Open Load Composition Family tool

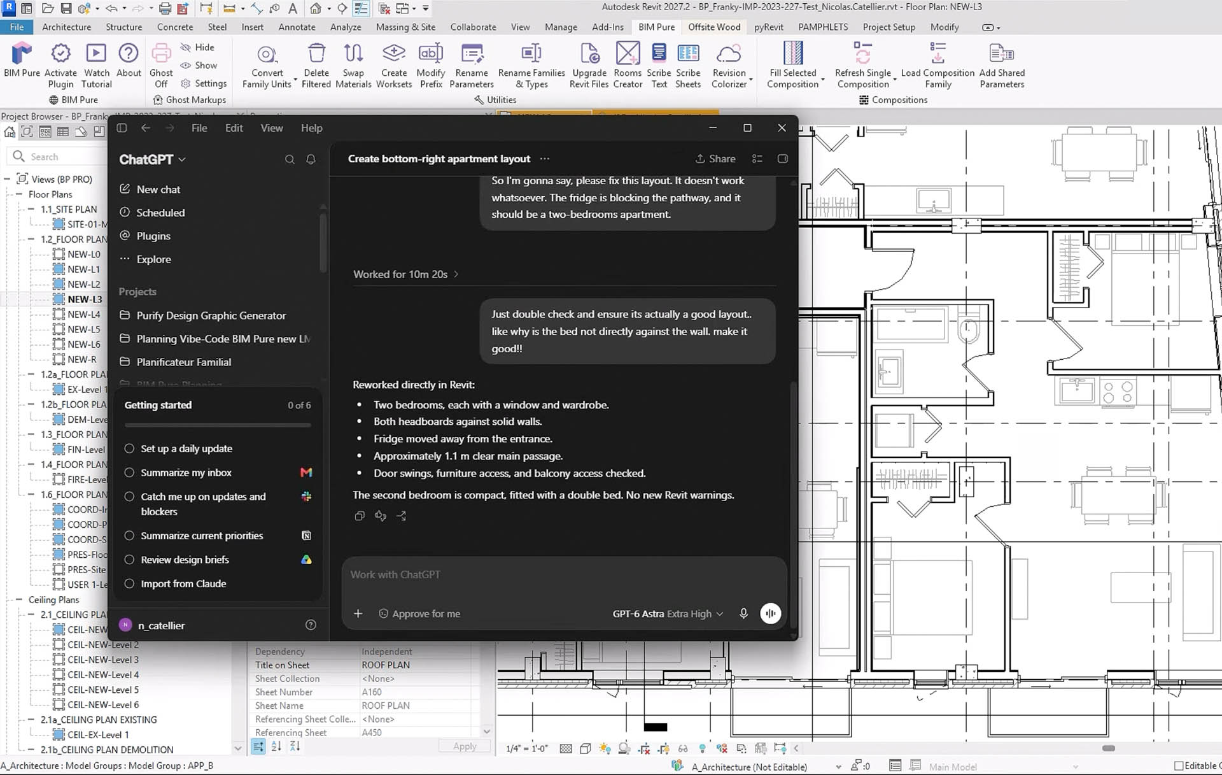938,65
